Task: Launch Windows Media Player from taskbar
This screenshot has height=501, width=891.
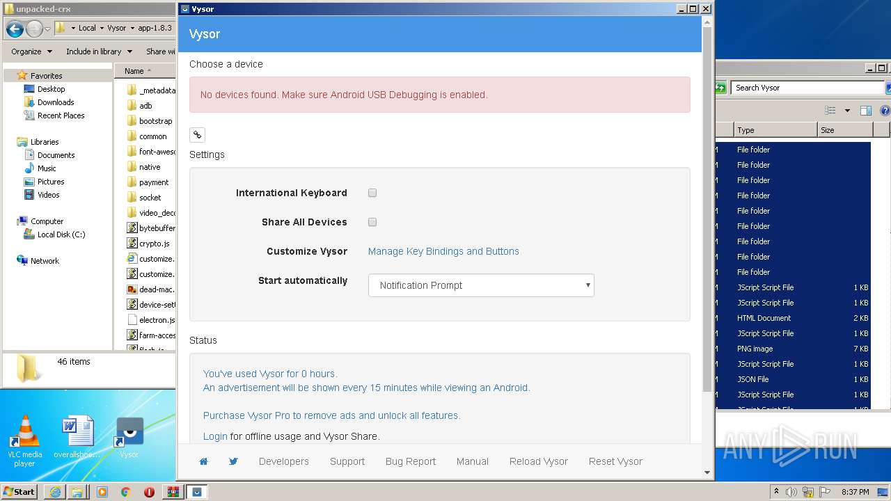Action: tap(102, 492)
